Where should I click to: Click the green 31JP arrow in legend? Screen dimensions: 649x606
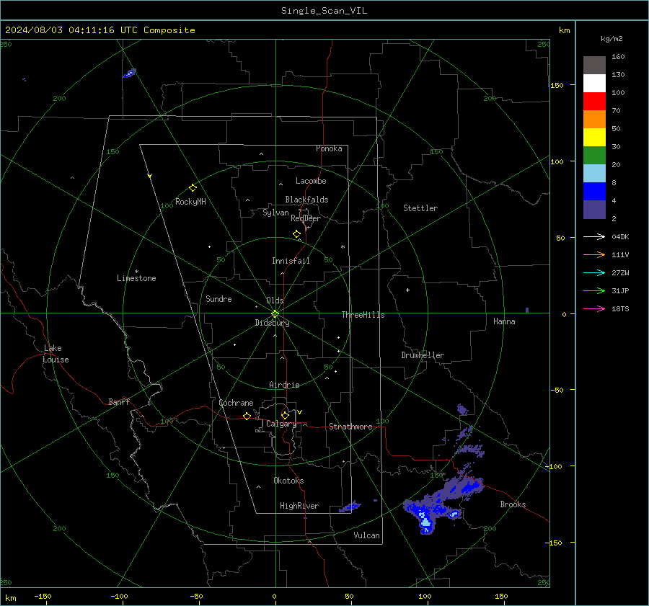[x=594, y=291]
